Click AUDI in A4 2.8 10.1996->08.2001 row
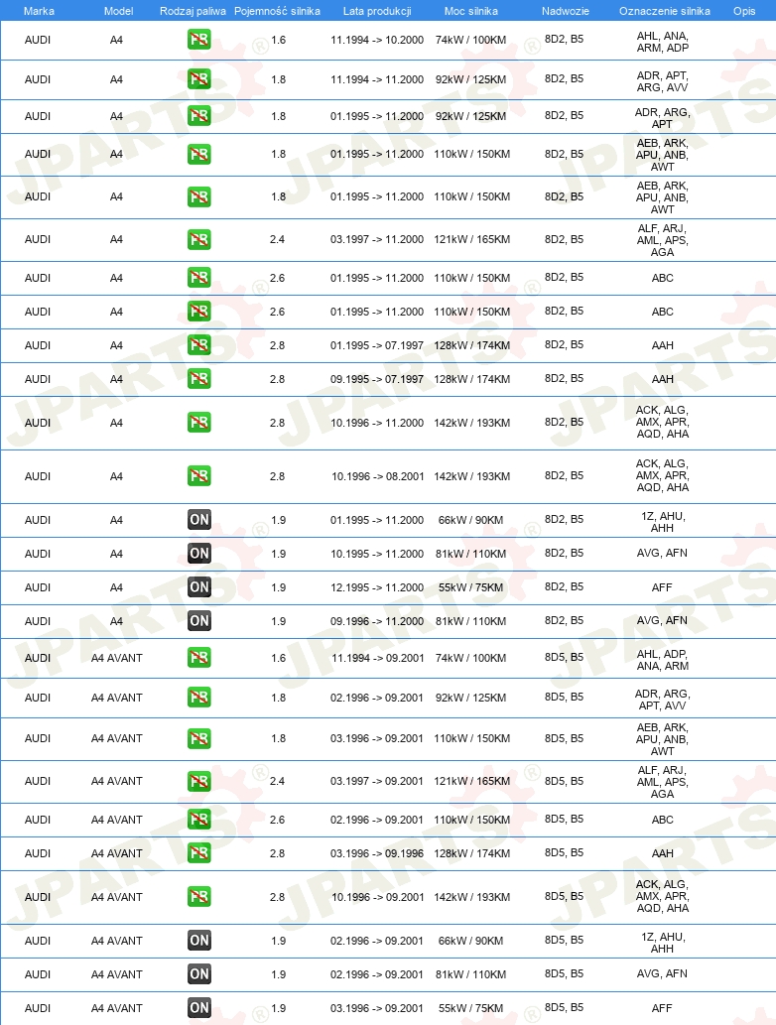The height and width of the screenshot is (1025, 776). point(38,476)
